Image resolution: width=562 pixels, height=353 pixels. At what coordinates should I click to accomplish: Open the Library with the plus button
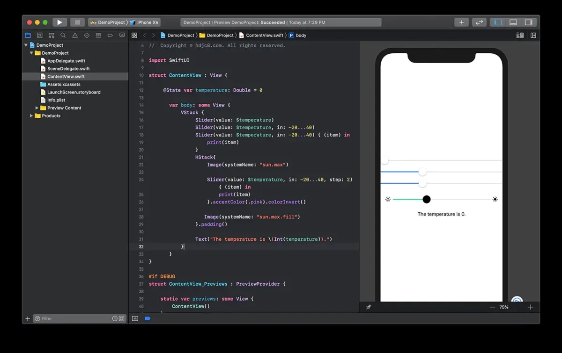tap(461, 22)
